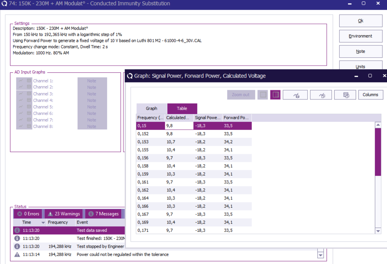Click the 34,2 forward power cell
The image size is (387, 264).
(237, 142)
